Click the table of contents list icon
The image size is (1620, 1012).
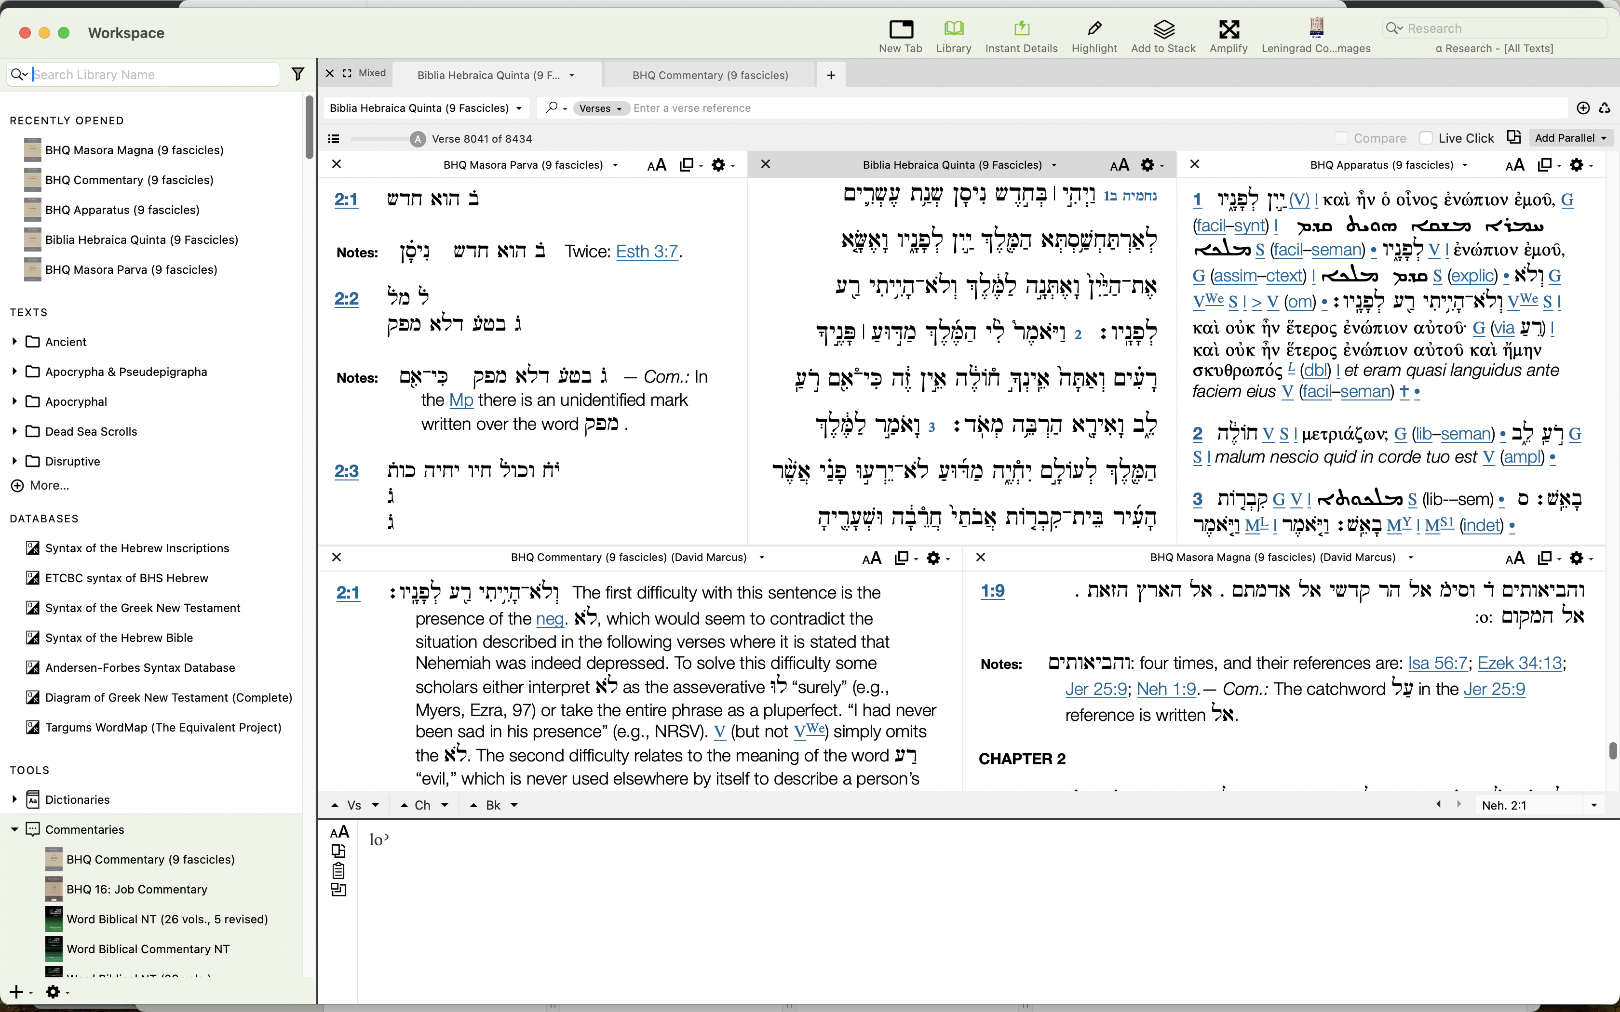[x=333, y=139]
